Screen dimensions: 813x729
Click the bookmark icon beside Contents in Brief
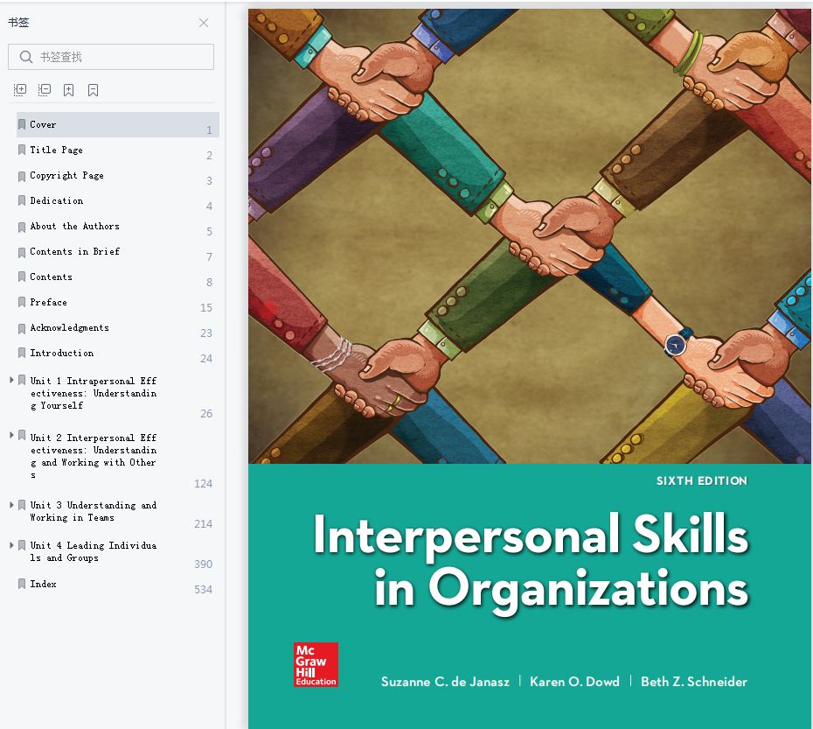click(22, 252)
